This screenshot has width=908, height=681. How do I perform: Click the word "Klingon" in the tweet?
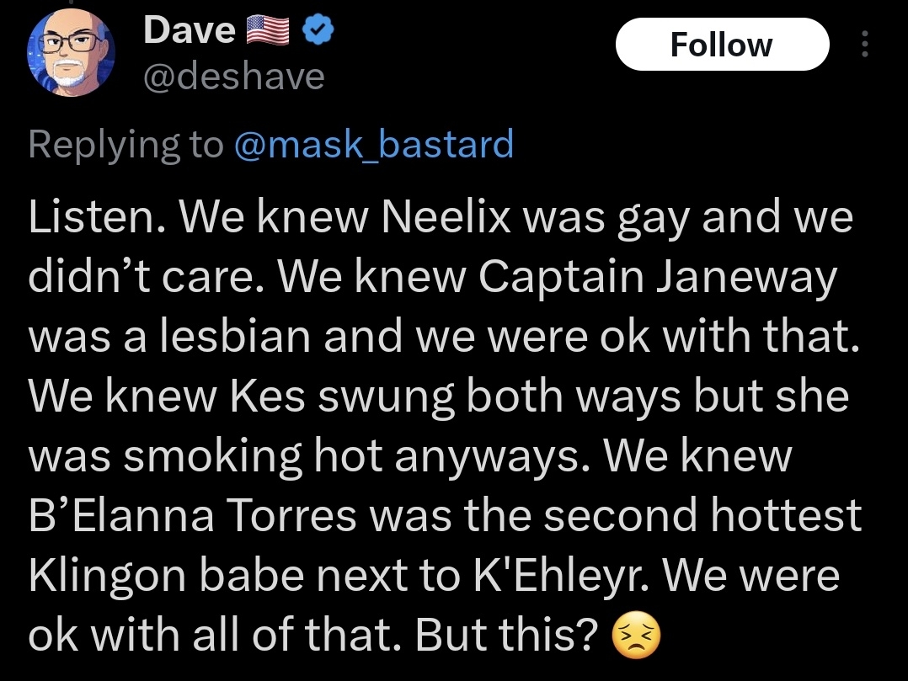click(102, 575)
